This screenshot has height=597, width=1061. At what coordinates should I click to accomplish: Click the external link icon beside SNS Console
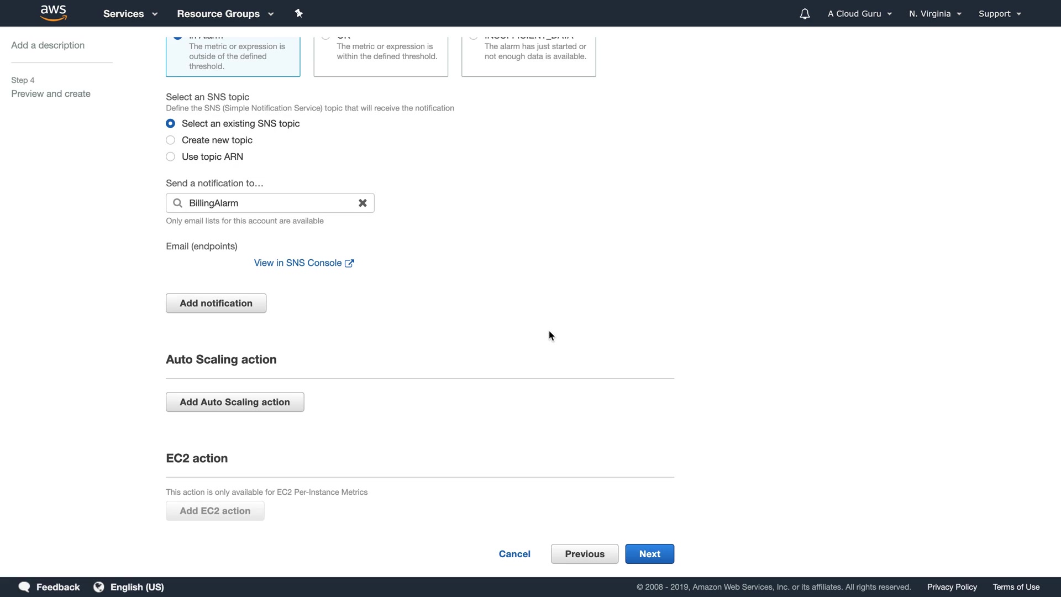click(349, 263)
